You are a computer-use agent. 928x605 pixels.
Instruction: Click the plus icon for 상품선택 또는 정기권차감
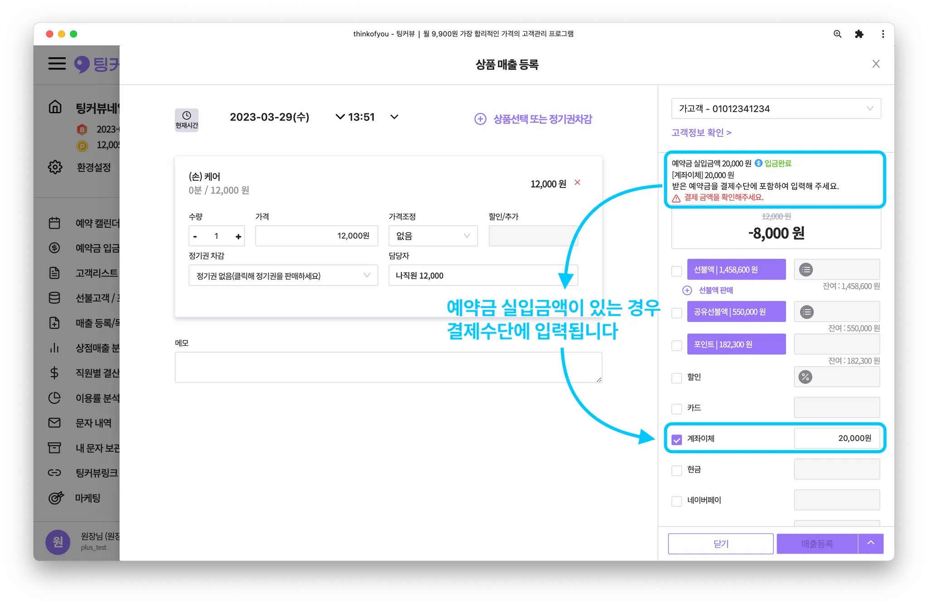point(480,119)
